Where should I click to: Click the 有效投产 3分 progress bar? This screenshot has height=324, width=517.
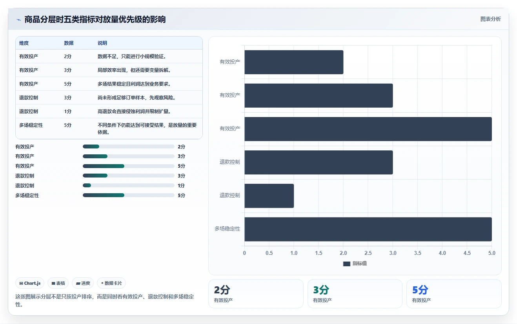pyautogui.click(x=129, y=156)
